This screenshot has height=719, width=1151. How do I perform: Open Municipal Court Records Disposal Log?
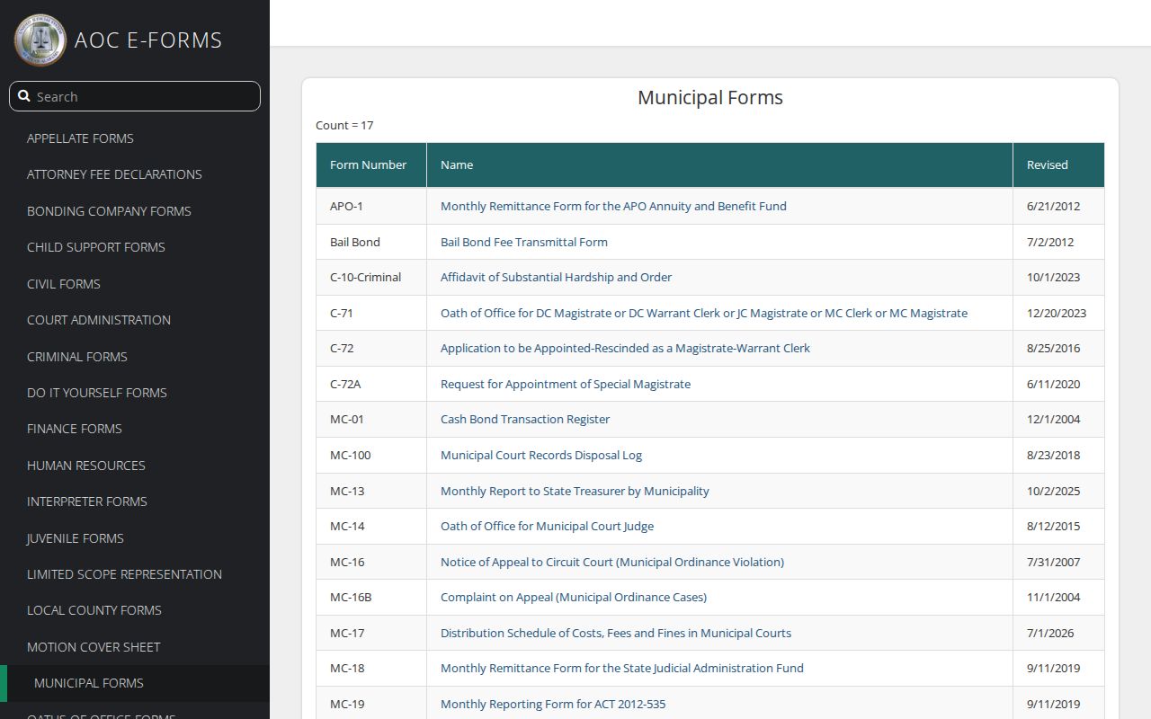click(541, 455)
